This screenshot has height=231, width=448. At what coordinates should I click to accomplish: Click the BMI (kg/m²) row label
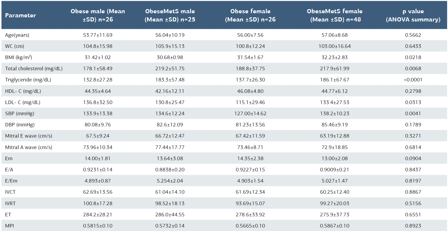coord(19,57)
